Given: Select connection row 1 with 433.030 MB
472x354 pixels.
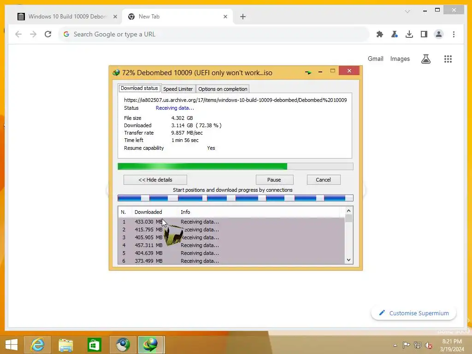Looking at the screenshot, I should 231,222.
